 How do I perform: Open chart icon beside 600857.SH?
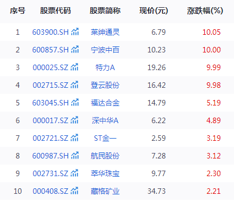75,49
